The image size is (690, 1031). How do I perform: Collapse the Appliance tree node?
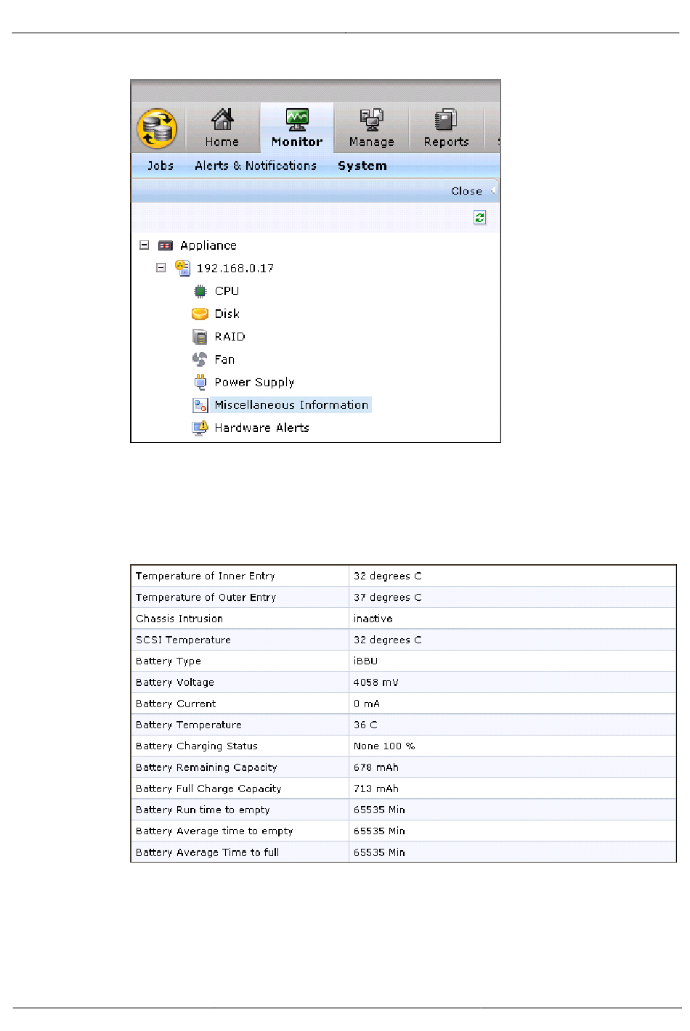[x=145, y=245]
